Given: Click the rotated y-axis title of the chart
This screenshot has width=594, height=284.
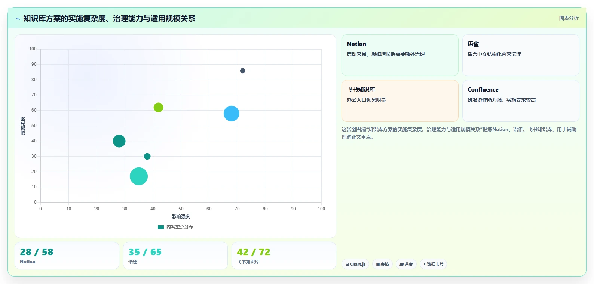Looking at the screenshot, I should click(23, 126).
